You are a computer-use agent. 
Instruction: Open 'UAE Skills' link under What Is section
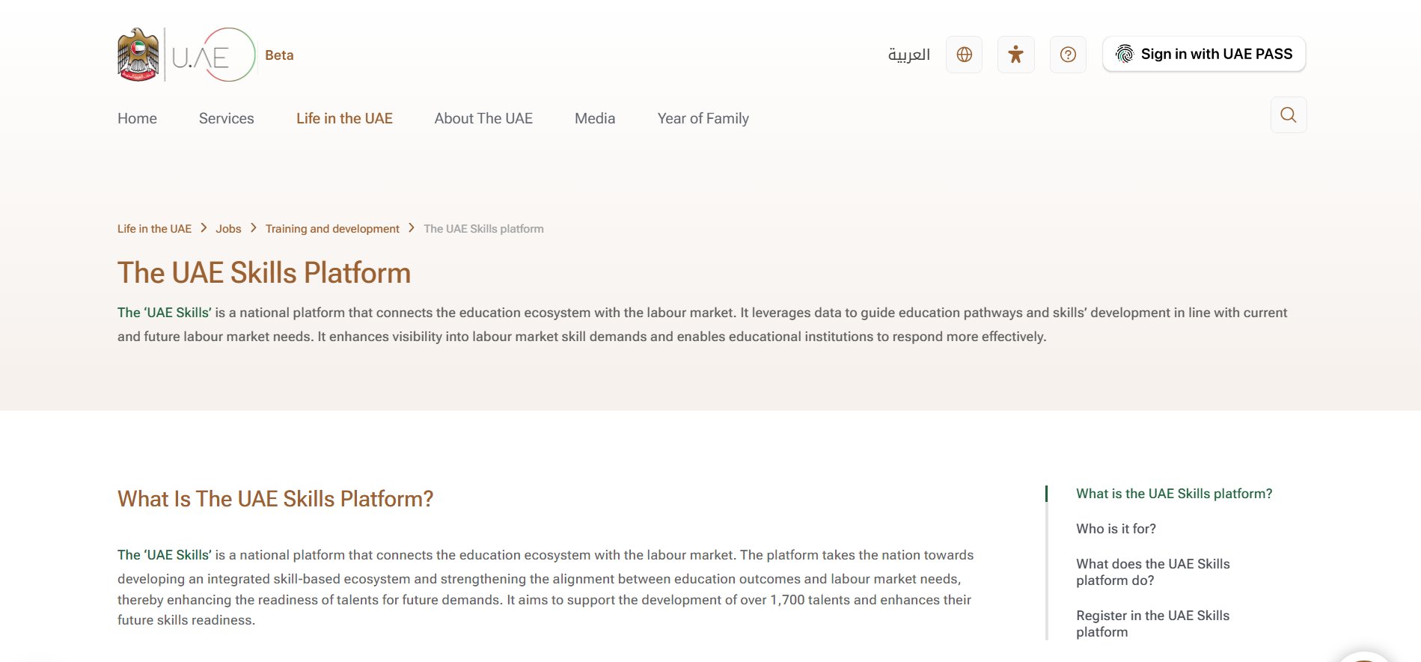[x=165, y=555]
